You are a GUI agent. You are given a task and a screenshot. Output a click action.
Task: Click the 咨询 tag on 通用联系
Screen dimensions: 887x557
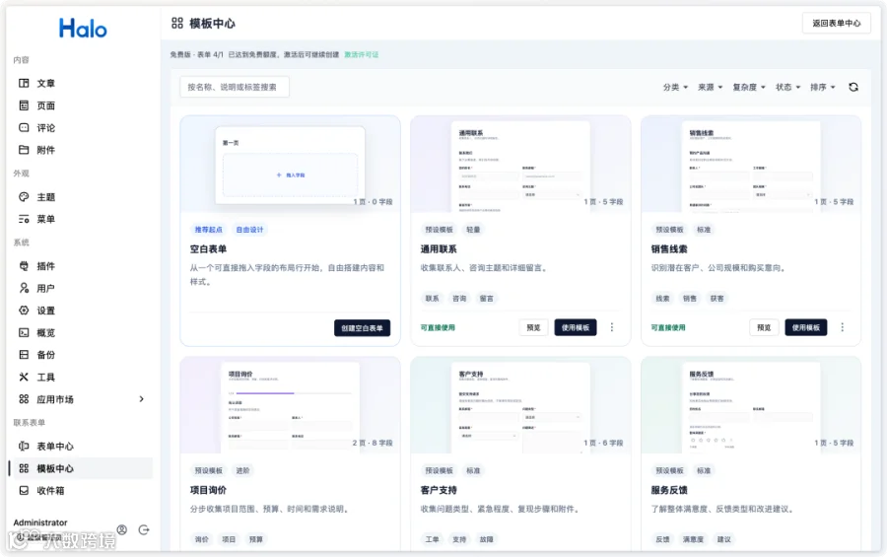(x=459, y=299)
